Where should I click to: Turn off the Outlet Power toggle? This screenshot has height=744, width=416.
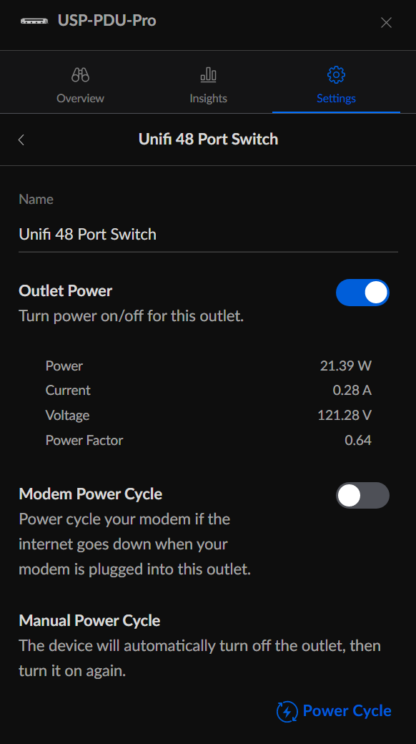point(362,293)
